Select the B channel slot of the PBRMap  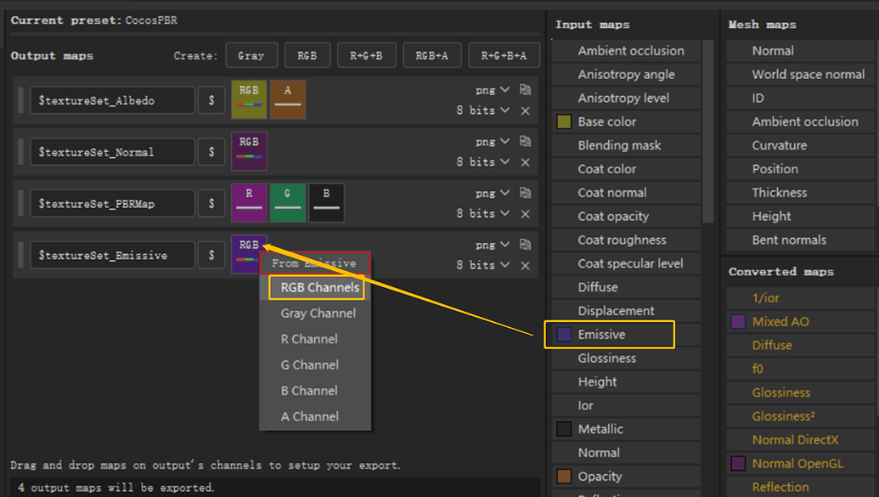[326, 202]
